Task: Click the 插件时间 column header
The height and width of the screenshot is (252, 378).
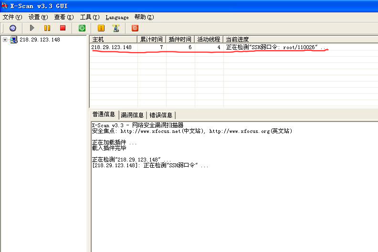Action: coord(180,39)
